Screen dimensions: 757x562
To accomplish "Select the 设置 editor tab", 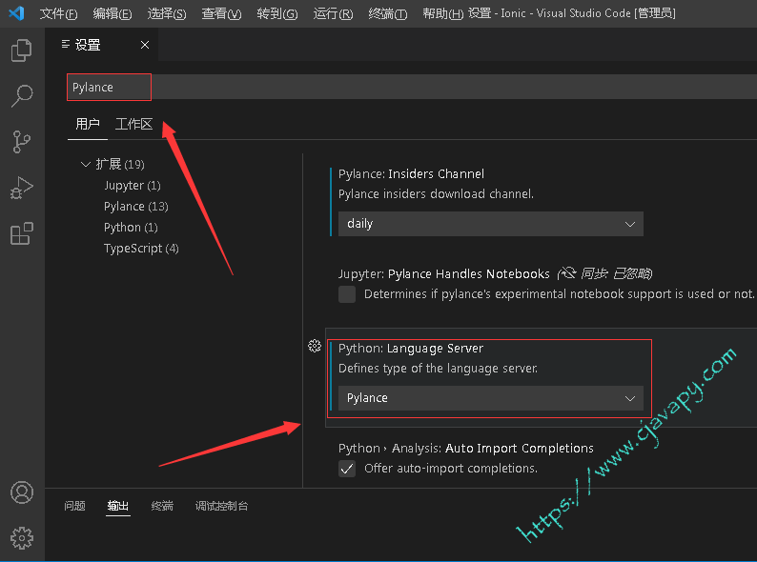I will 101,45.
